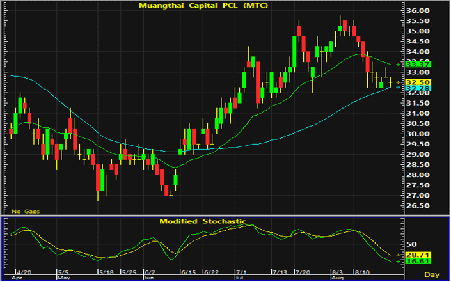The height and width of the screenshot is (282, 451).
Task: Click the 7/13 date marker
Action: [x=280, y=272]
